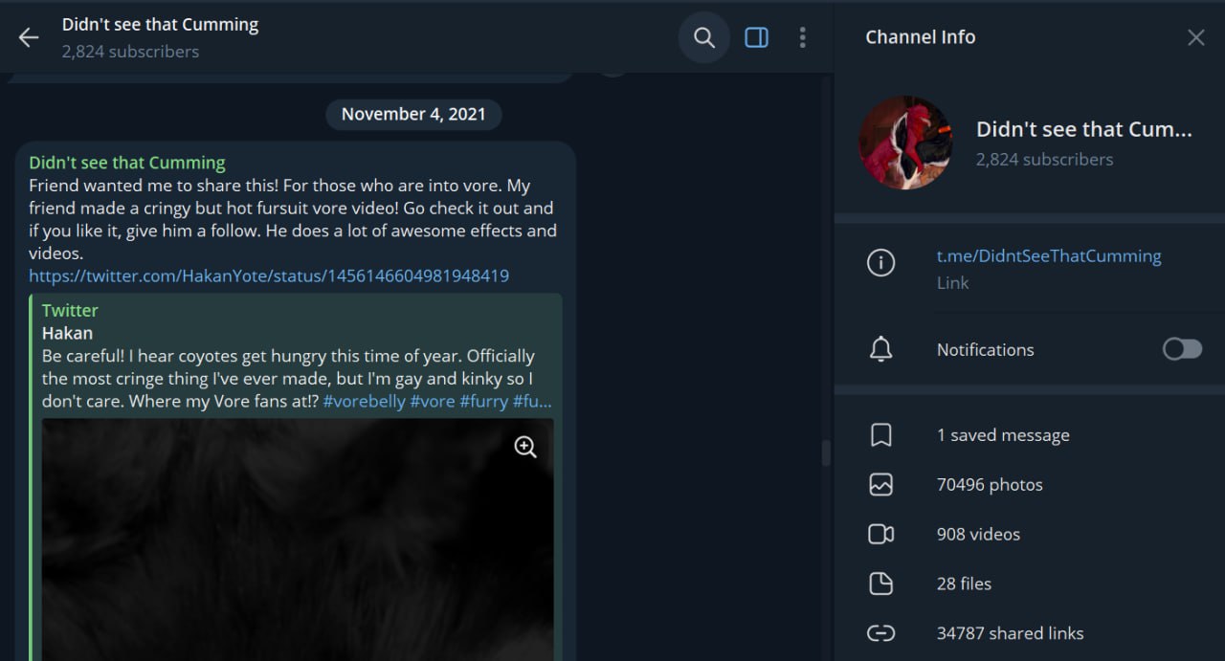Screen dimensions: 1225x661
Task: Open the channel avatar photo
Action: (x=905, y=143)
